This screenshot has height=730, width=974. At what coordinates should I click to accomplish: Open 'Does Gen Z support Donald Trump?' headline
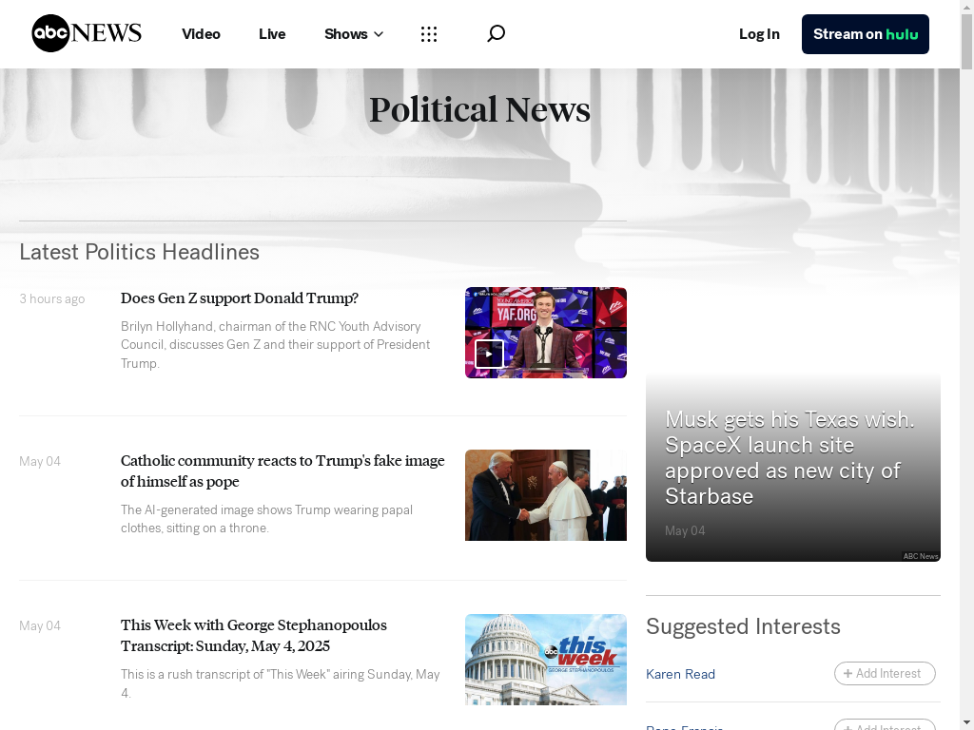click(240, 298)
